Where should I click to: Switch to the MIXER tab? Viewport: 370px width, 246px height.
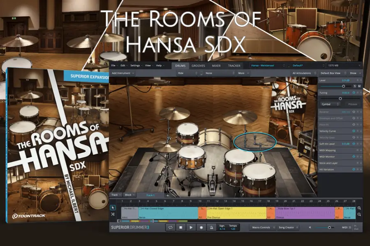pos(216,66)
